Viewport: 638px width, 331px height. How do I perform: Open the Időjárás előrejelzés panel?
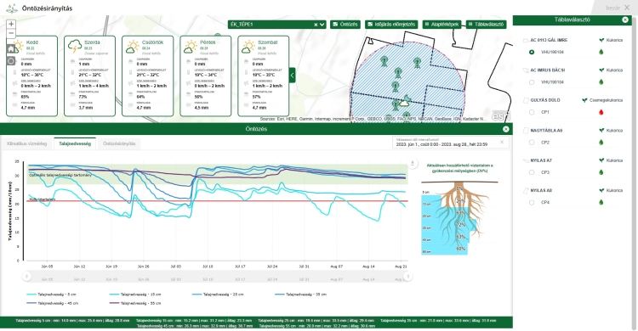[392, 25]
